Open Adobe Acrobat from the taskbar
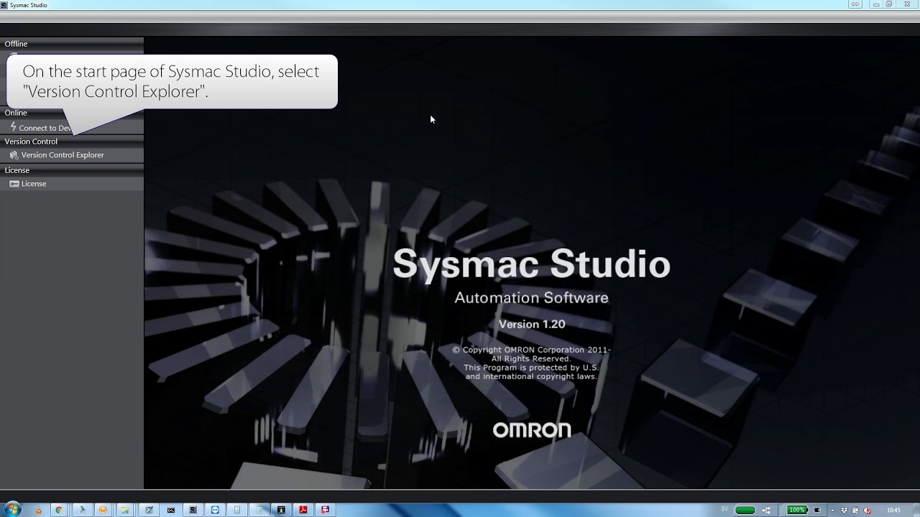This screenshot has height=517, width=920. pyautogui.click(x=303, y=510)
